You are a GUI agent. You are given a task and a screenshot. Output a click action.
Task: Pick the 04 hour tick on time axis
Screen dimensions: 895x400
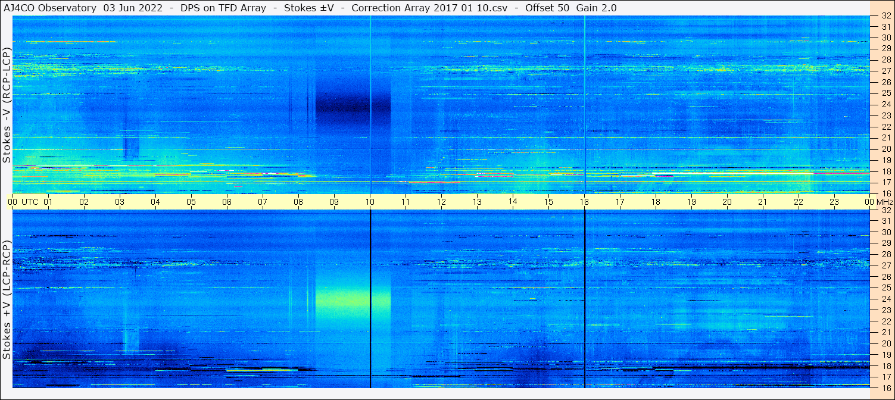(x=155, y=202)
